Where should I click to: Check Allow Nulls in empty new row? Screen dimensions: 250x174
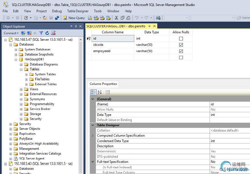[x=181, y=58]
